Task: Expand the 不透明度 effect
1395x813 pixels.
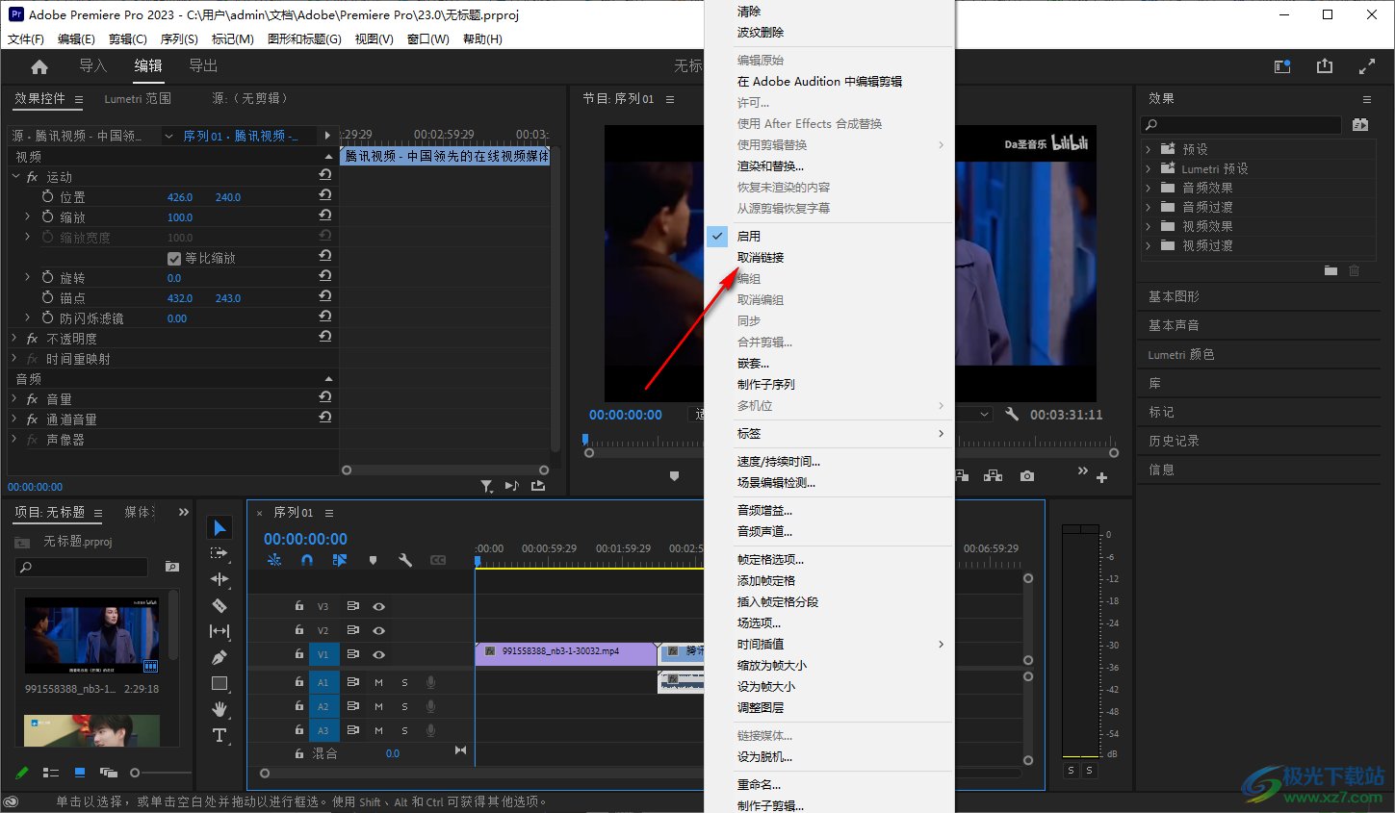Action: [15, 339]
